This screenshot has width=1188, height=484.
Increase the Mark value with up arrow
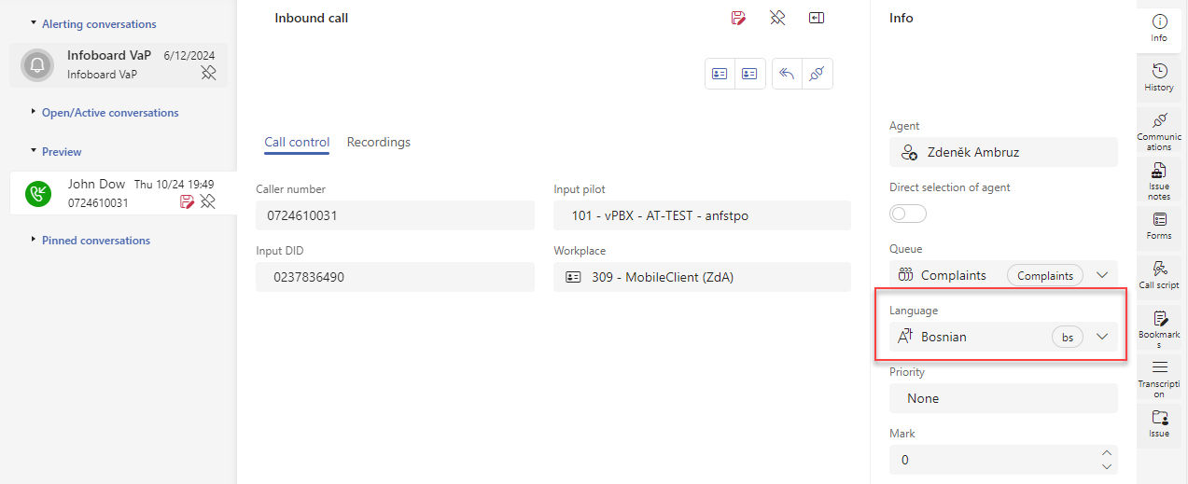[1107, 453]
